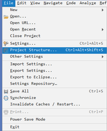Expand the New submenu arrow
Screen dimensions: 107x131
[103, 10]
